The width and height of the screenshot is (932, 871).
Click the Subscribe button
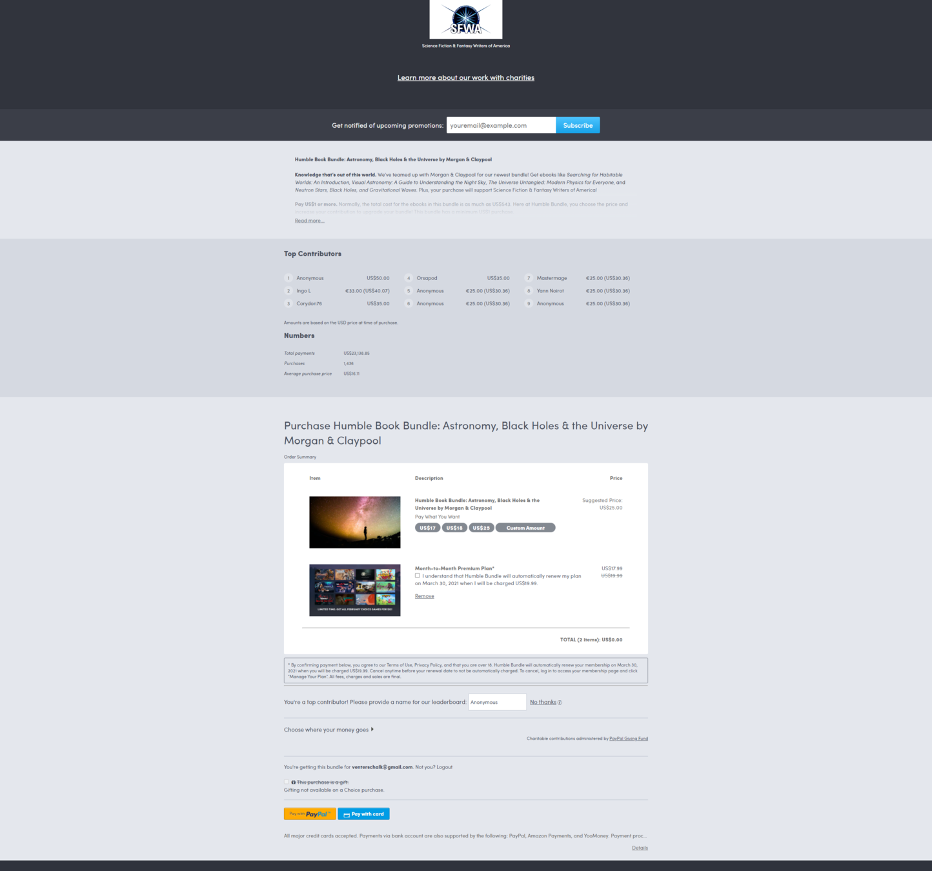(578, 125)
